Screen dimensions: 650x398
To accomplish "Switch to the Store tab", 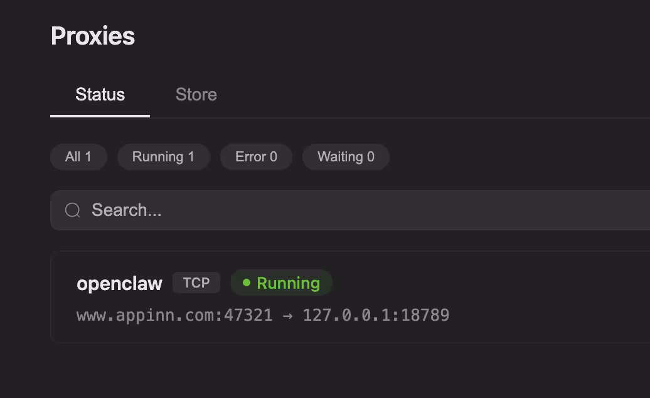I will tap(196, 94).
